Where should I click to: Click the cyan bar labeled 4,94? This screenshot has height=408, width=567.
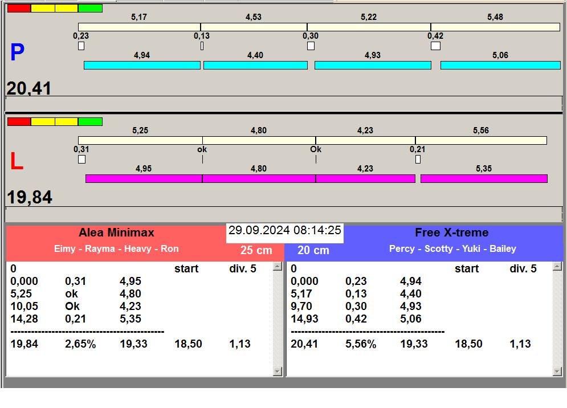[142, 66]
